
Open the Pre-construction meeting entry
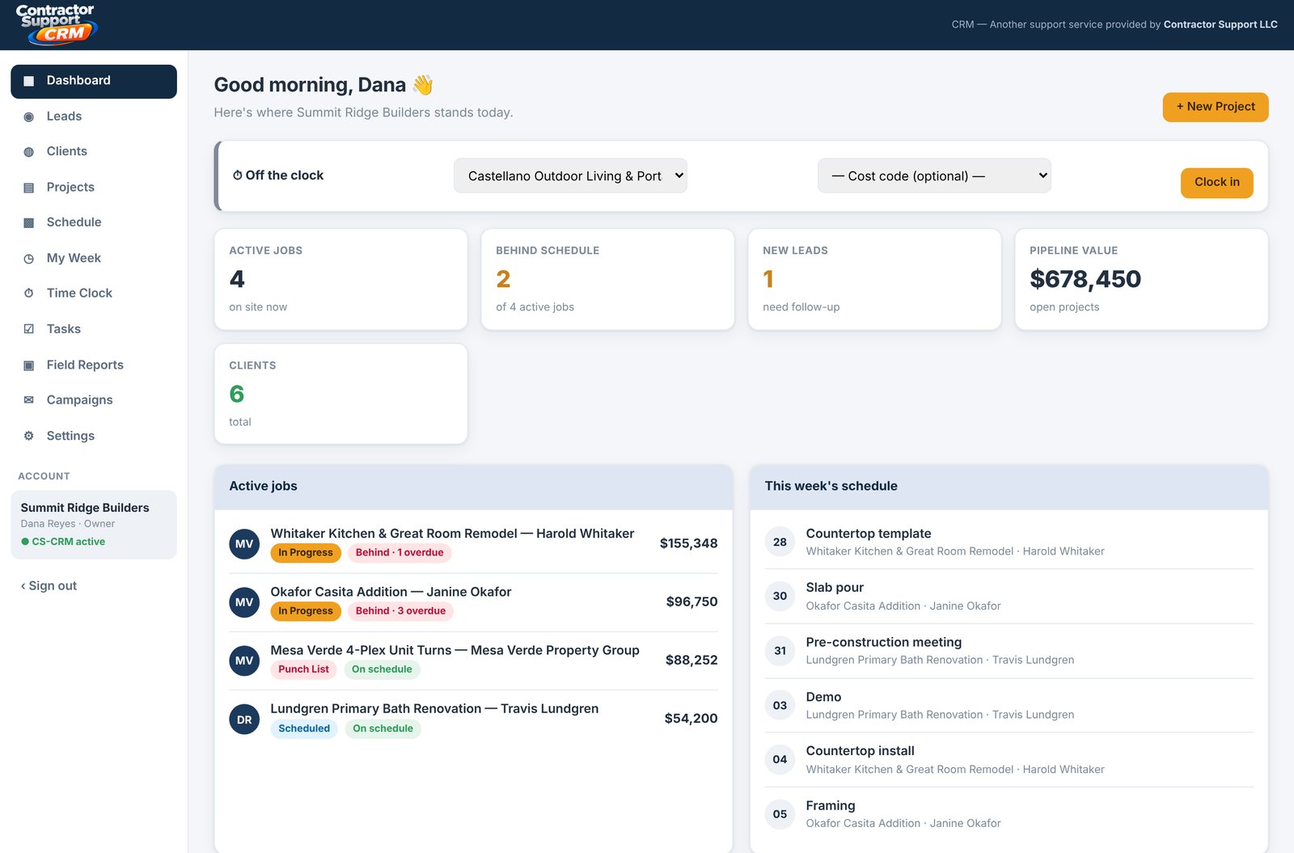(x=1009, y=651)
